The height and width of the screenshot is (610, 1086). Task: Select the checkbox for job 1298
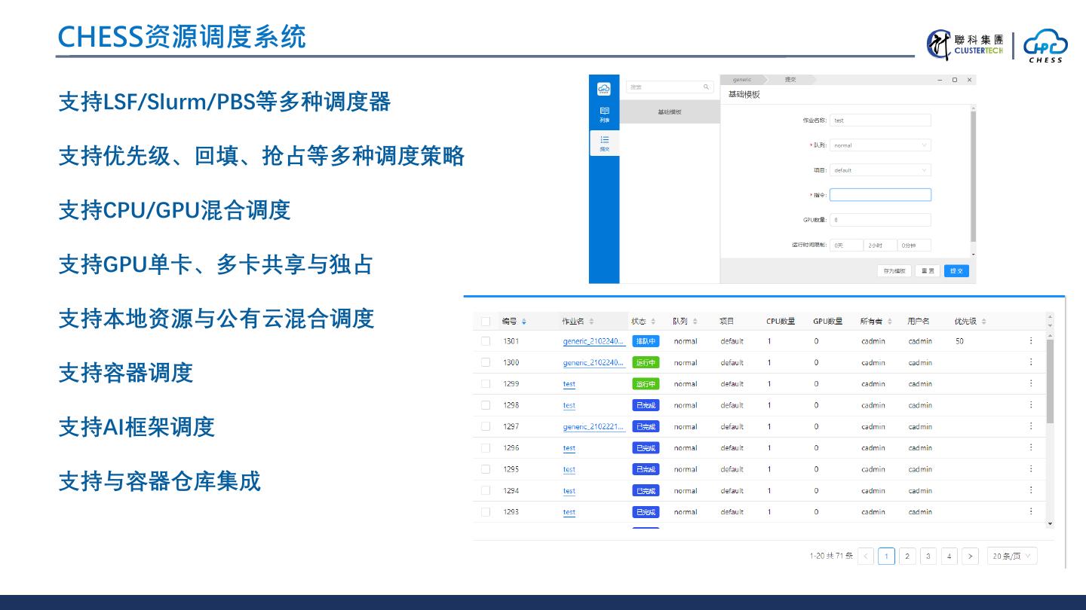486,405
